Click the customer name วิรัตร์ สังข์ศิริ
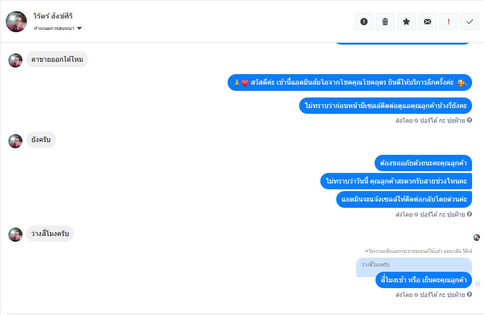484x315 pixels. click(x=53, y=16)
